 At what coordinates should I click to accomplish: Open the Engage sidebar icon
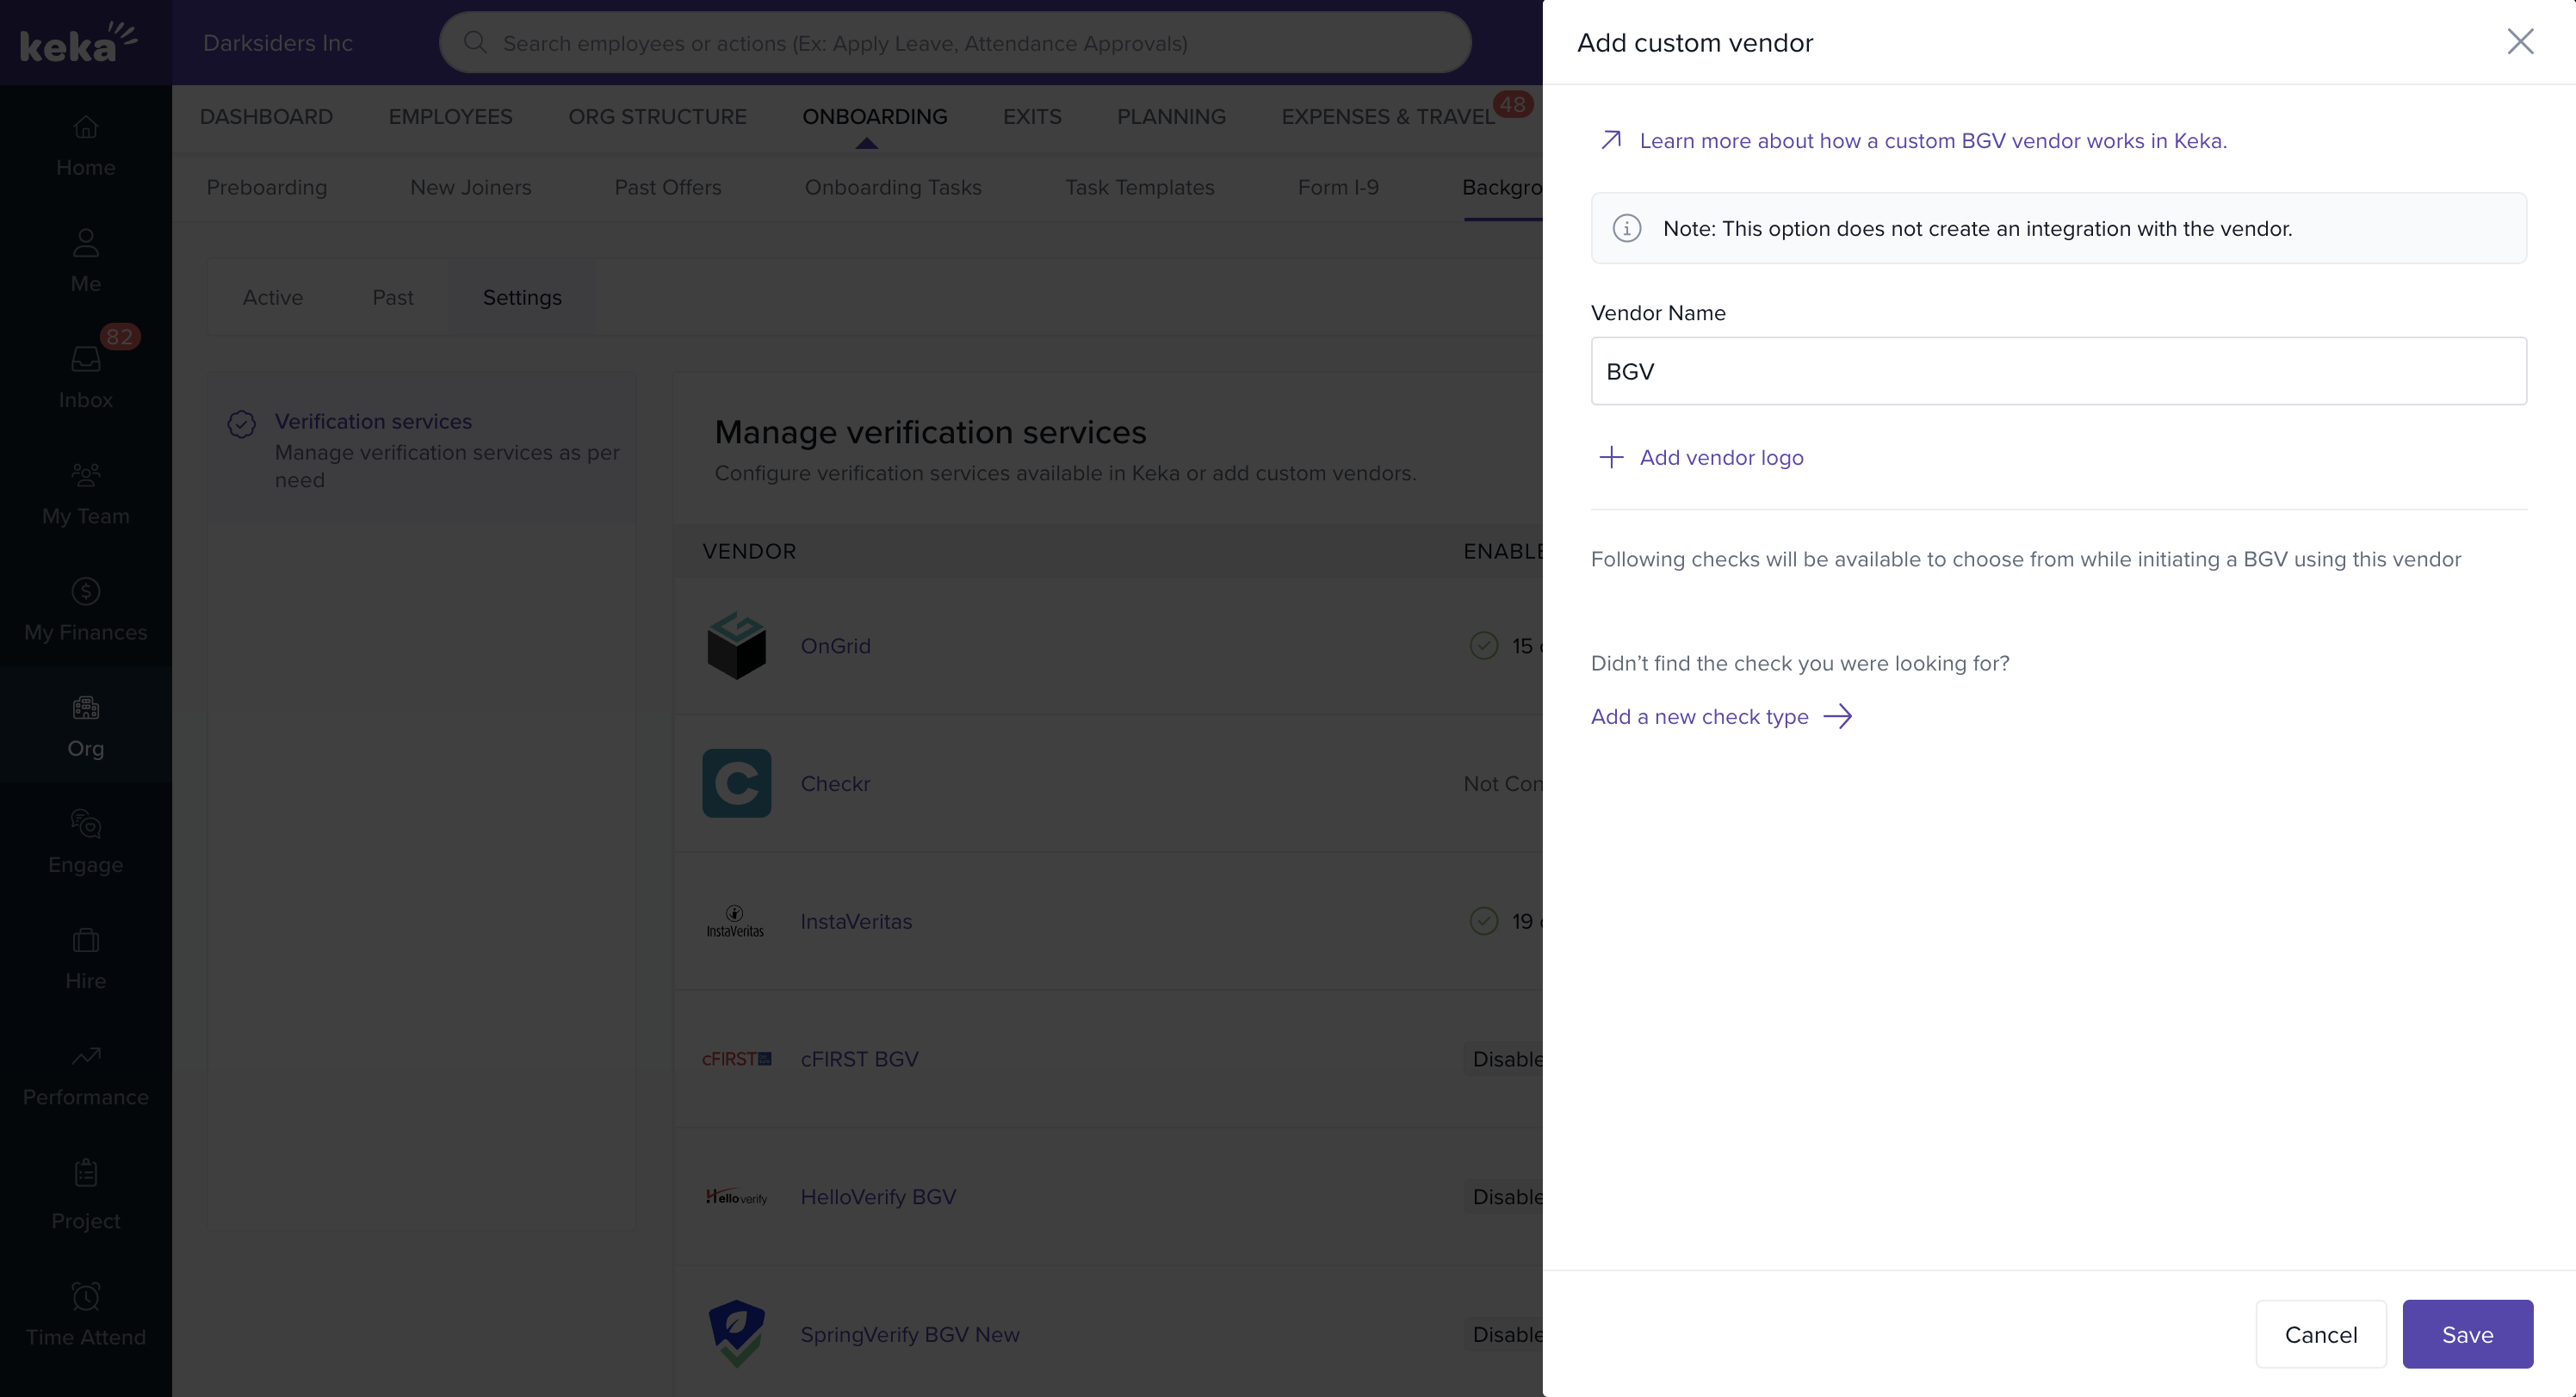[86, 824]
